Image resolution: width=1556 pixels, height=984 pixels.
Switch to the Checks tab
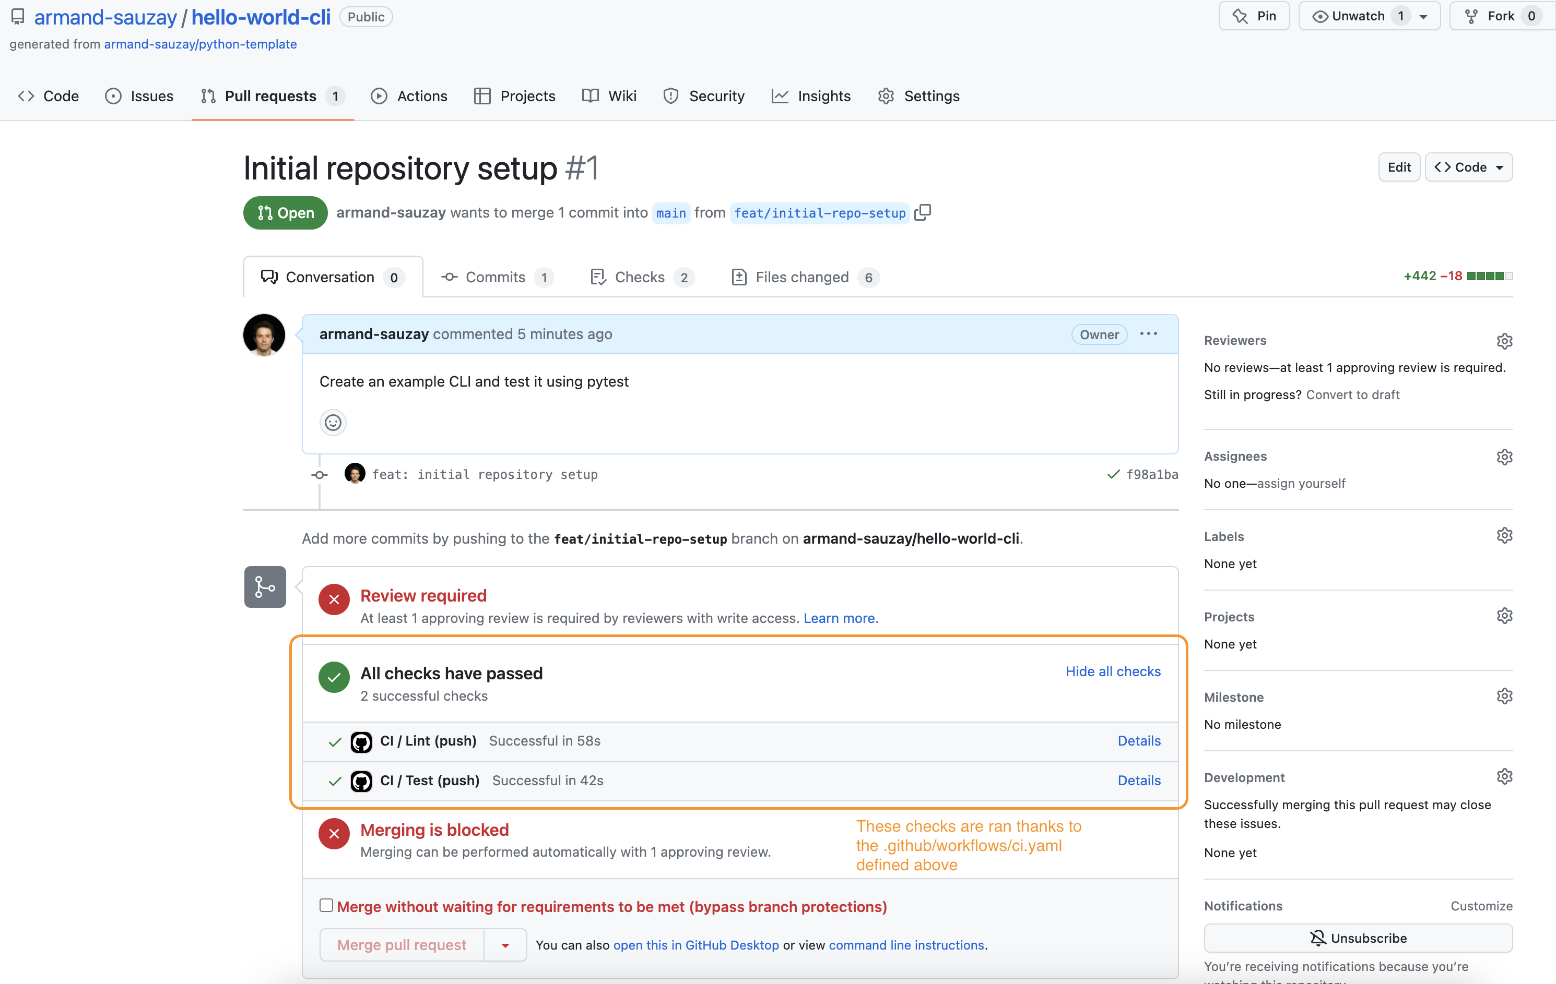642,277
